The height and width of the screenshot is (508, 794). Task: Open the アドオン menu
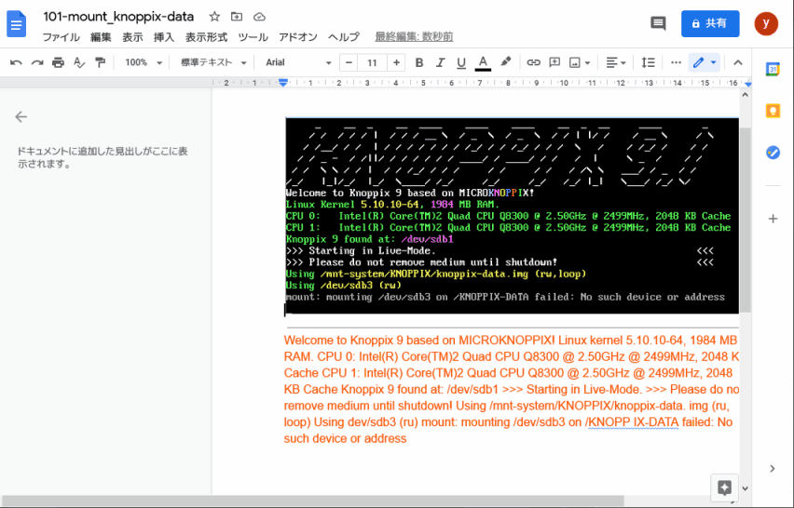(298, 37)
